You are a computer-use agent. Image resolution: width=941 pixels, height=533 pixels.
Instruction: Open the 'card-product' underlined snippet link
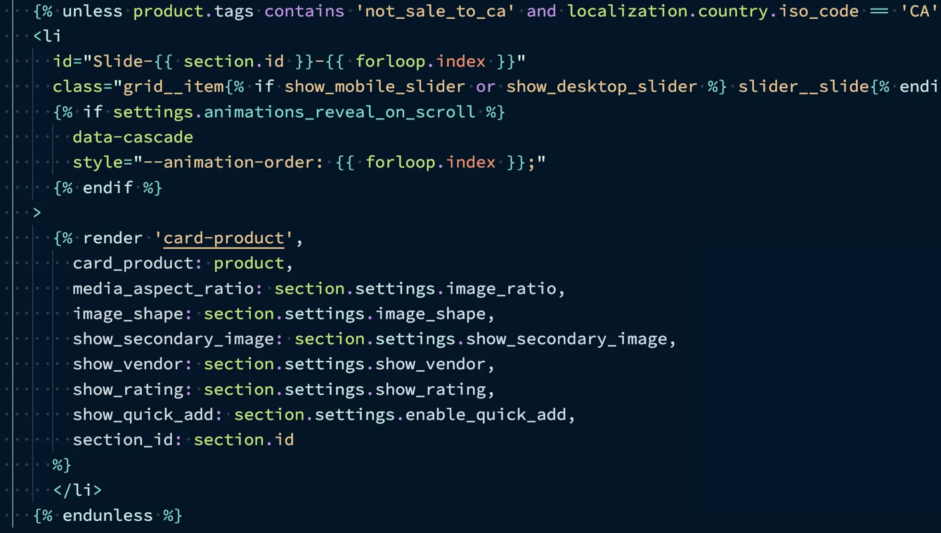click(223, 238)
